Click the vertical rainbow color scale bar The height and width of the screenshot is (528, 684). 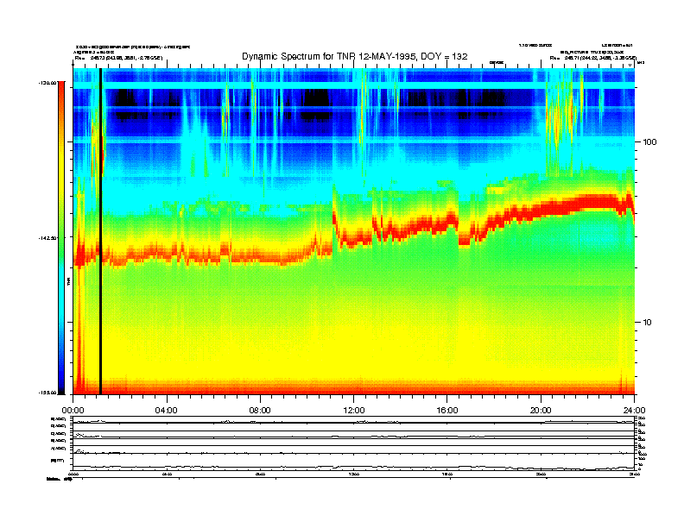[61, 238]
